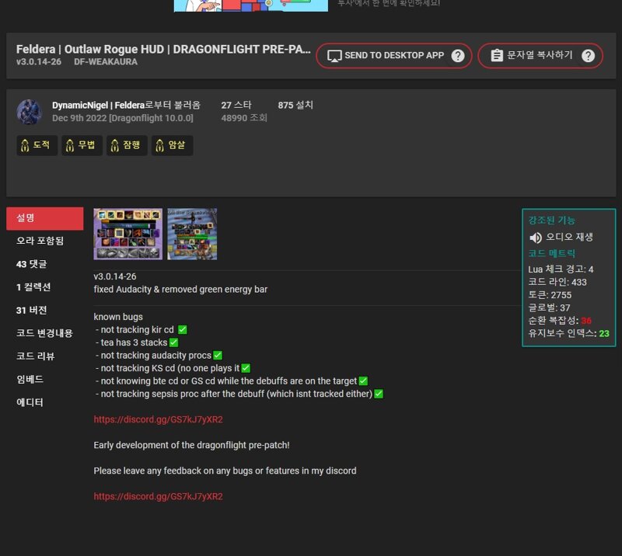Click the banner image at page top

click(x=251, y=5)
